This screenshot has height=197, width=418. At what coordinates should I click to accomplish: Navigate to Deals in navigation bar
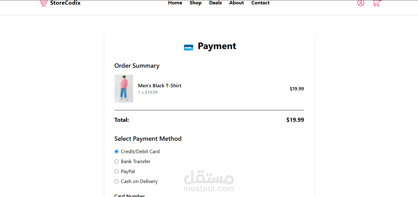pos(216,3)
